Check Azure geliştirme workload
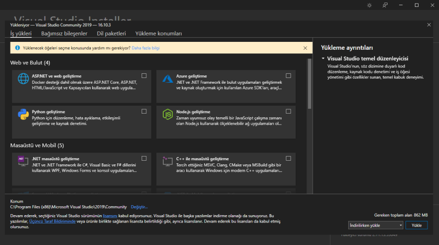The width and height of the screenshot is (439, 245). tap(288, 76)
